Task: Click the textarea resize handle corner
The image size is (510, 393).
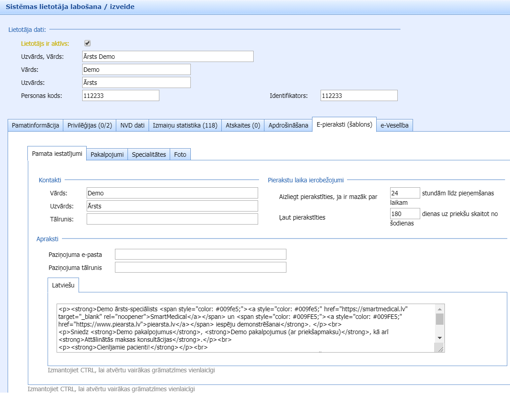Action: 440,349
